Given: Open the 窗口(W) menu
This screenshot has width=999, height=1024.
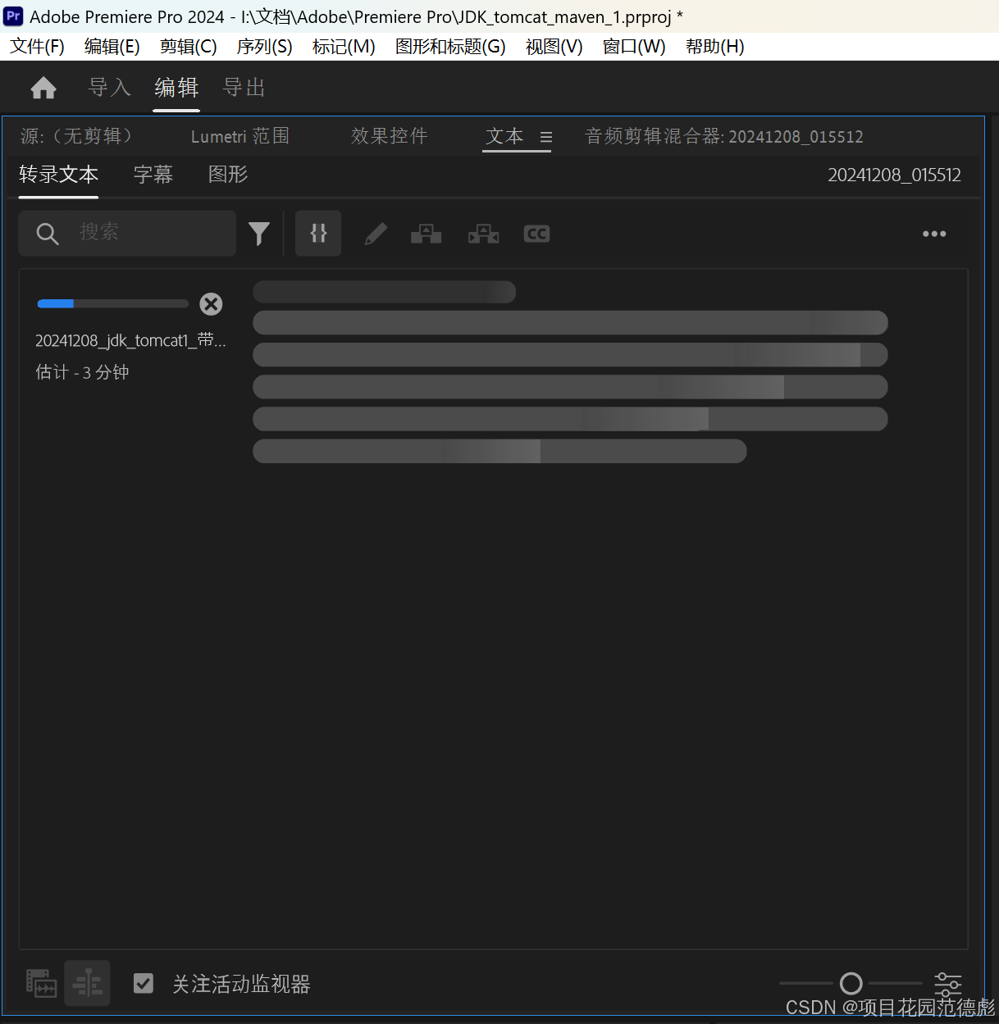Looking at the screenshot, I should pos(634,47).
